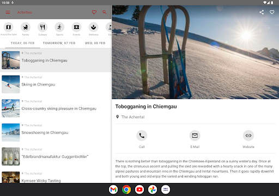Image resolution: width=279 pixels, height=196 pixels.
Task: Tap The Achental location in details
Action: click(130, 117)
